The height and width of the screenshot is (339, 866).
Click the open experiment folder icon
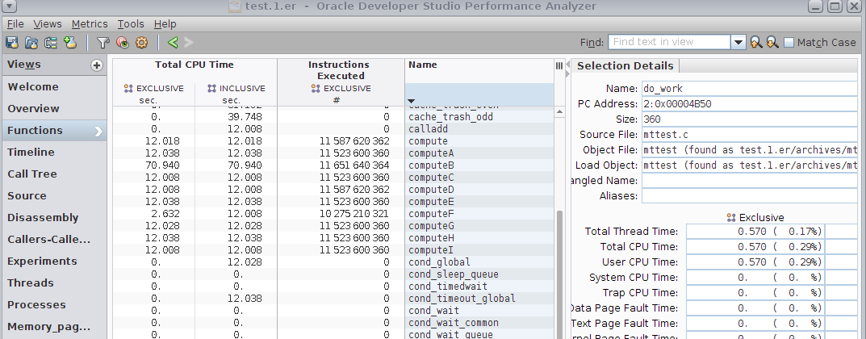tap(31, 43)
